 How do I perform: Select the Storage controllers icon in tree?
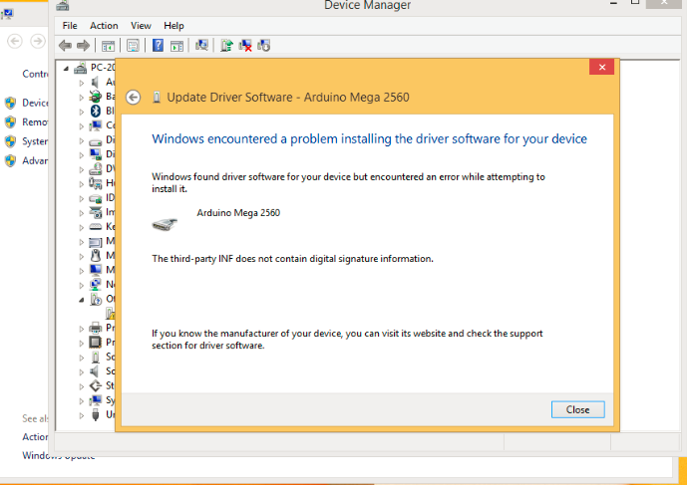tap(95, 385)
